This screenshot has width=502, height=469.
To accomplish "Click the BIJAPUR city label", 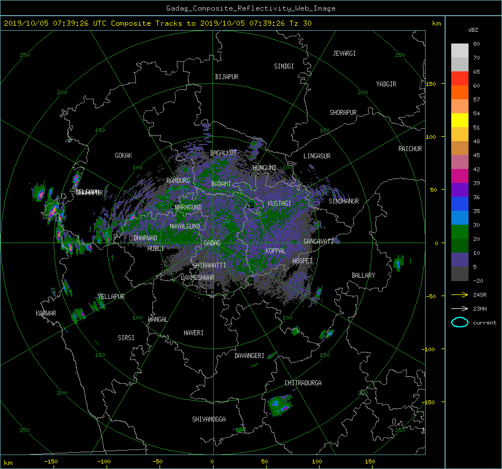I will pos(226,77).
